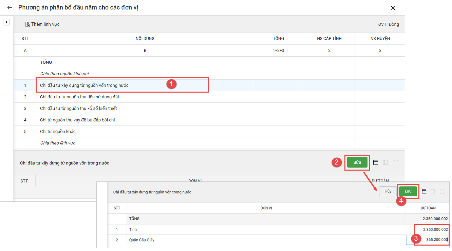The height and width of the screenshot is (251, 452).
Task: Click the DỰ TOÁN header above the estimate values
Action: 428,208
